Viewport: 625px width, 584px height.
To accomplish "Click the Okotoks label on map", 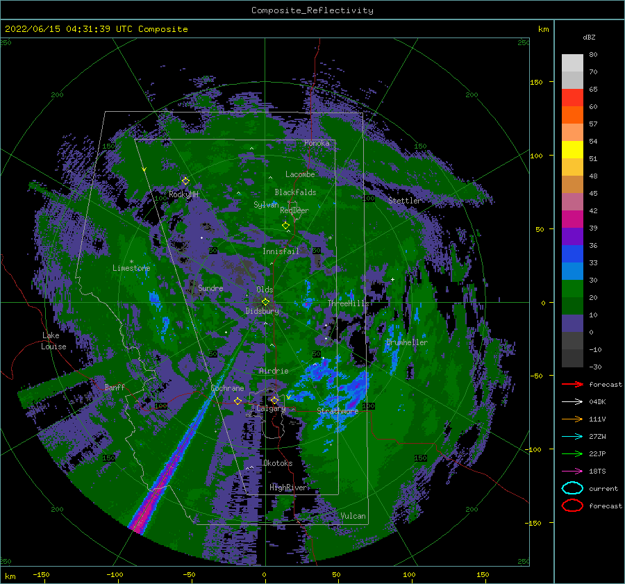I will [x=278, y=463].
